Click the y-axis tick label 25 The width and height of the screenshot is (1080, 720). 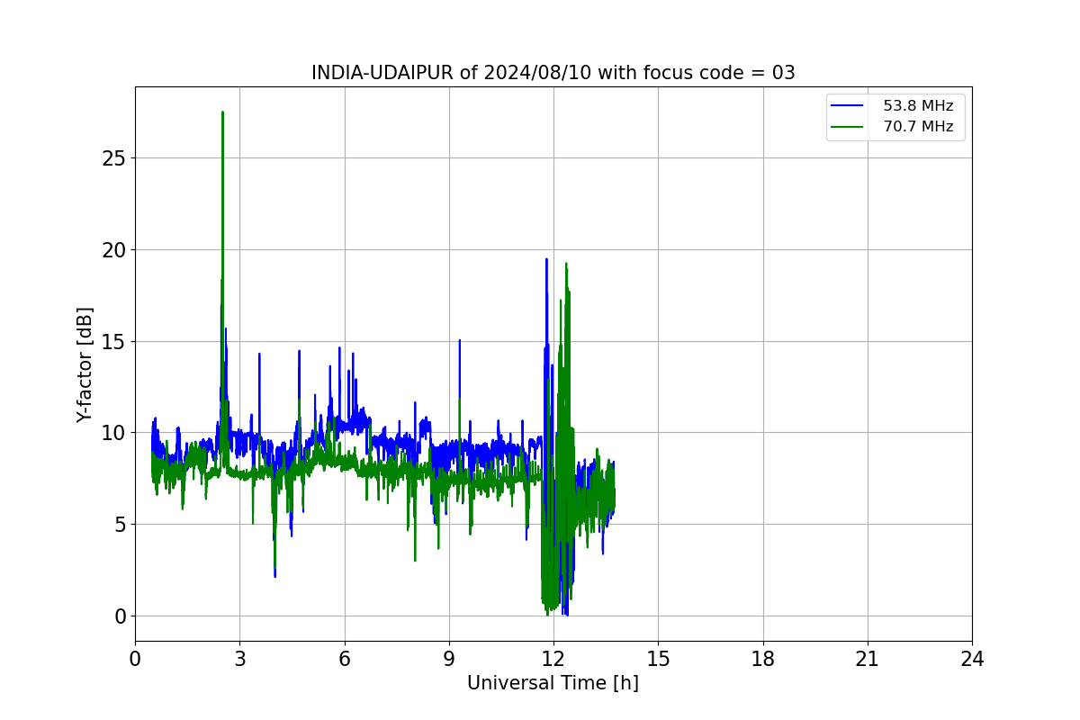115,158
